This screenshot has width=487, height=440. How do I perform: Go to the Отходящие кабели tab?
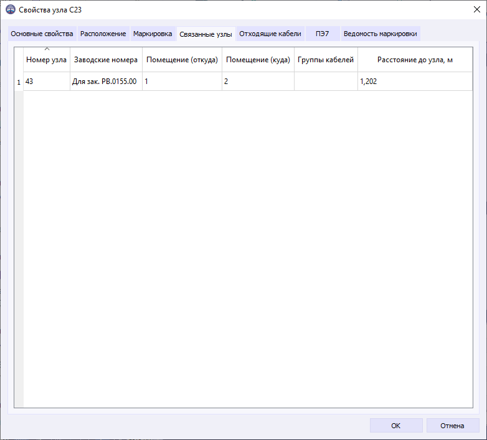click(270, 34)
